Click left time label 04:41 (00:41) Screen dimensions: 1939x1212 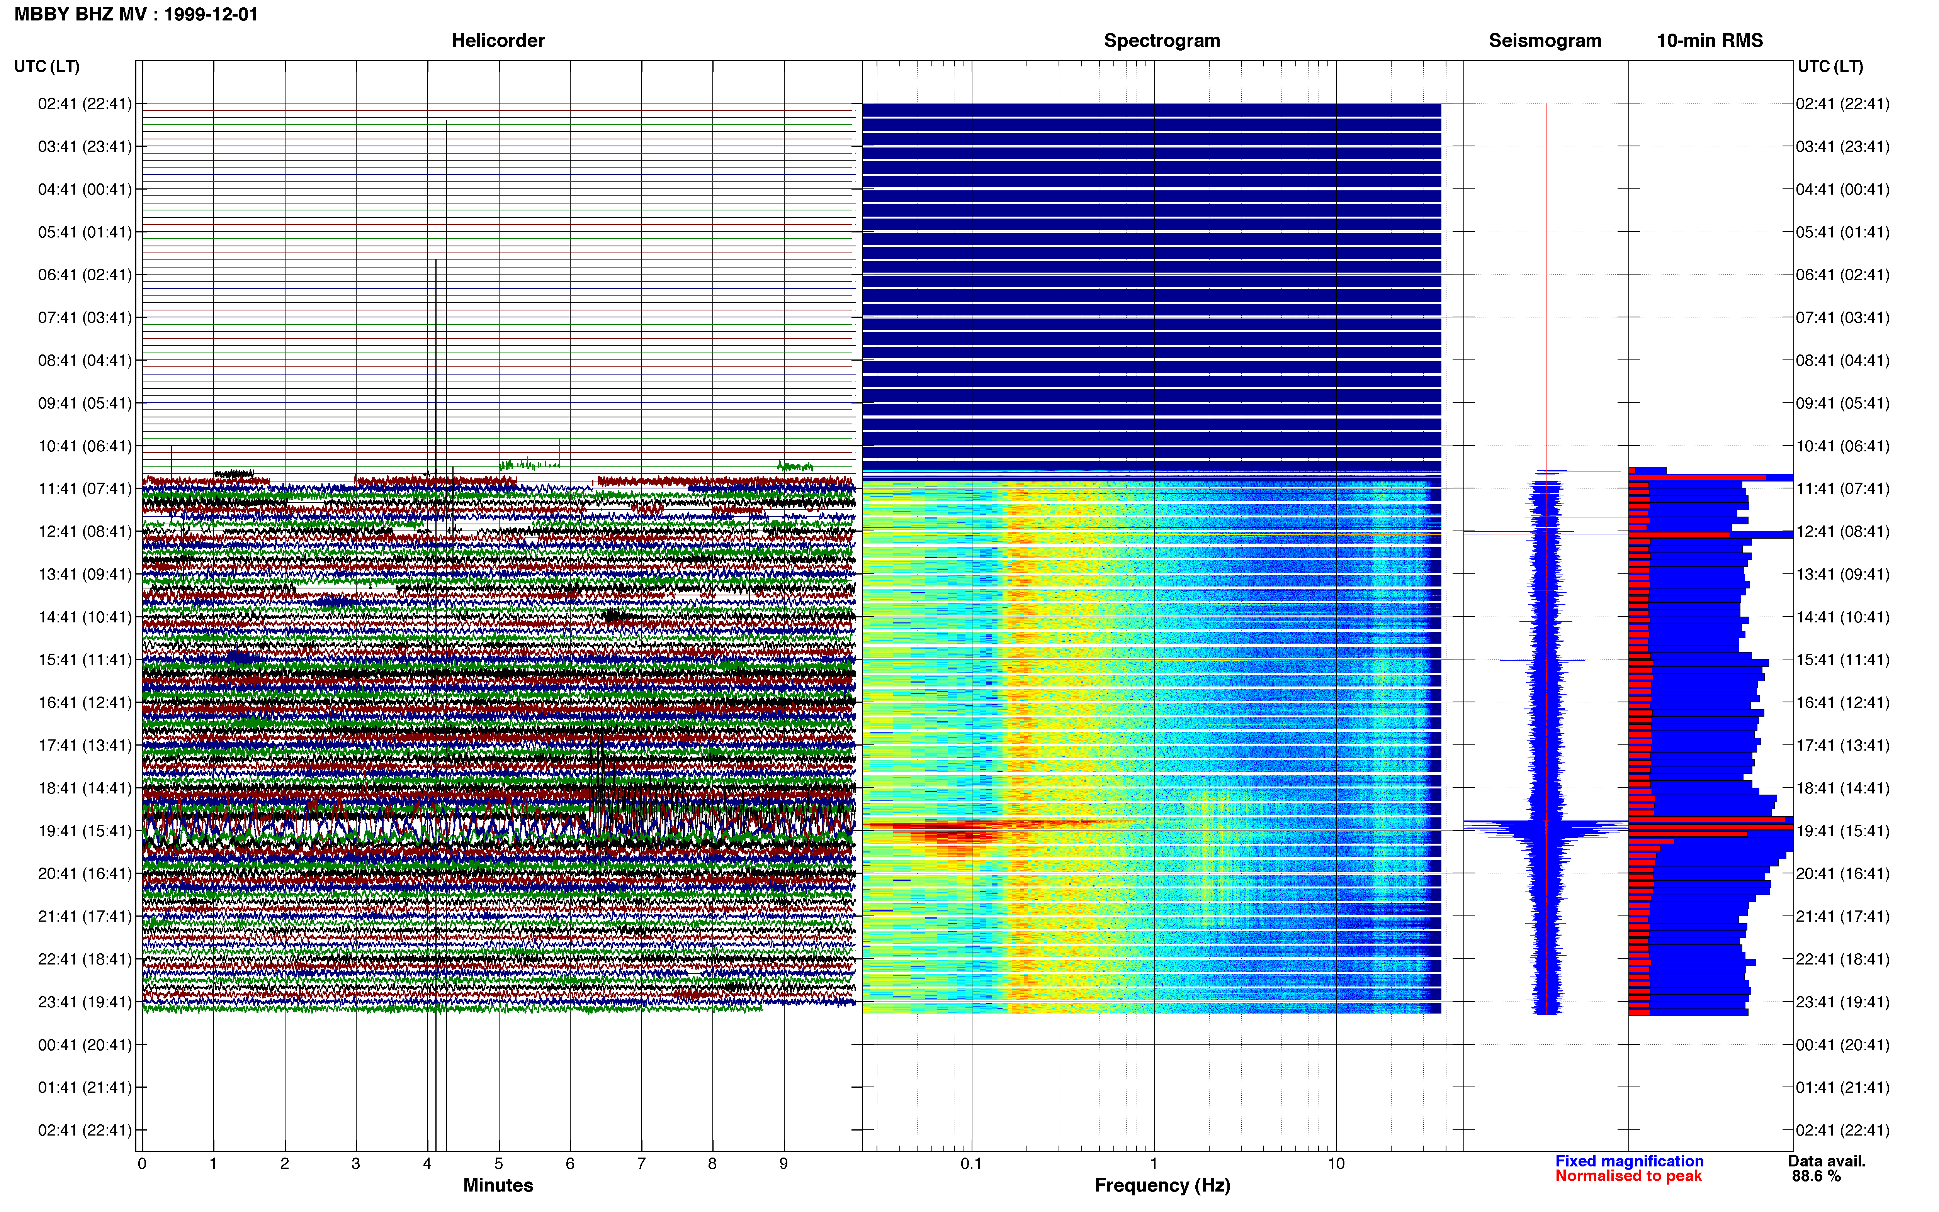click(84, 189)
